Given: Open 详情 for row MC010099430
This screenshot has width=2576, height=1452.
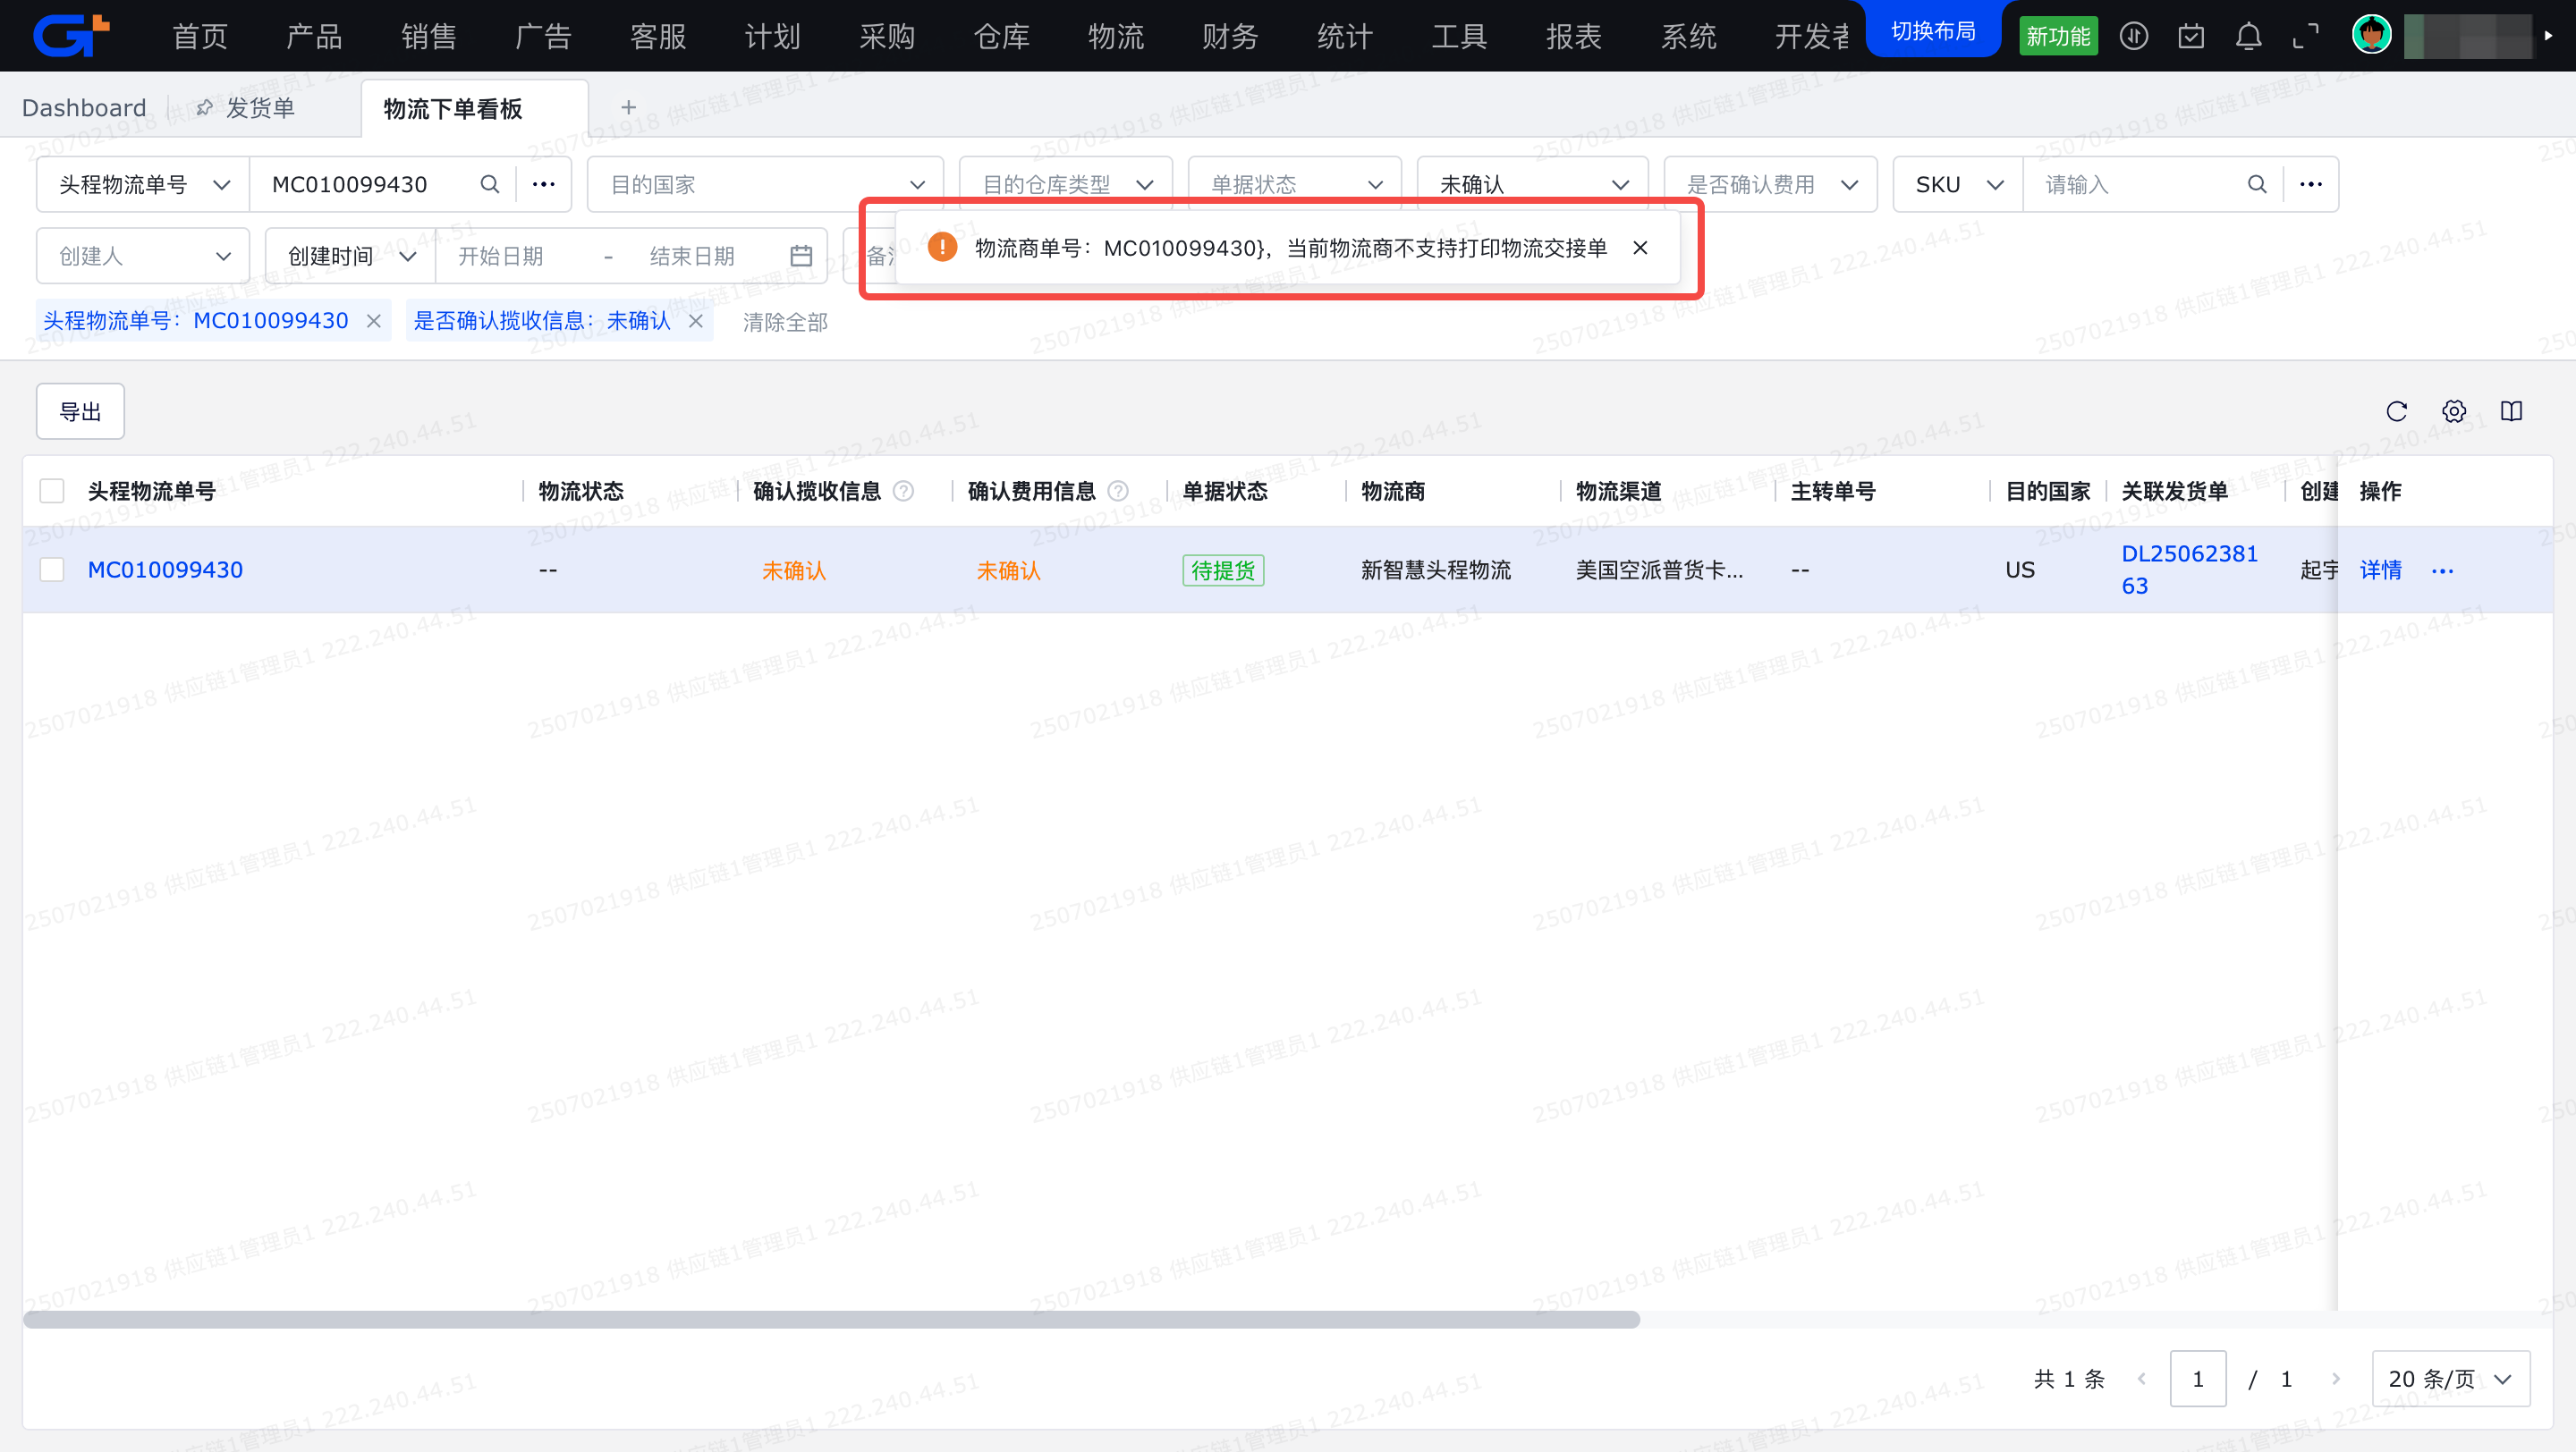Looking at the screenshot, I should [2380, 570].
